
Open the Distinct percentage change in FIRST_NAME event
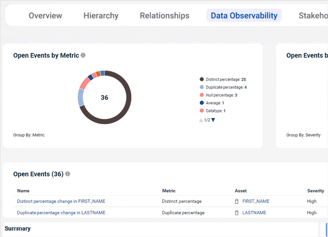pyautogui.click(x=61, y=201)
